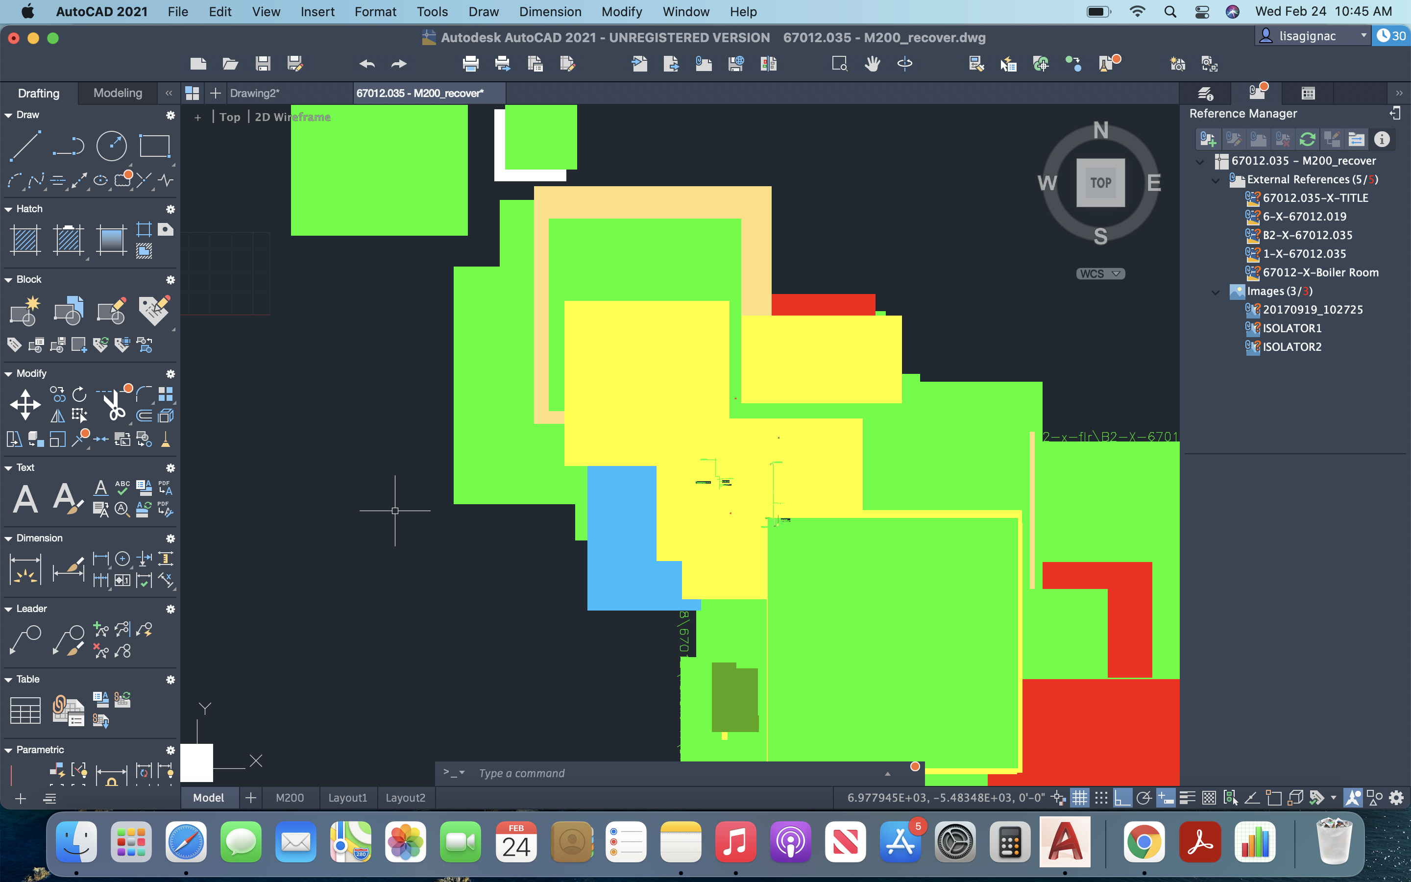This screenshot has height=882, width=1411.
Task: Switch to the Modeling workspace tab
Action: [117, 93]
